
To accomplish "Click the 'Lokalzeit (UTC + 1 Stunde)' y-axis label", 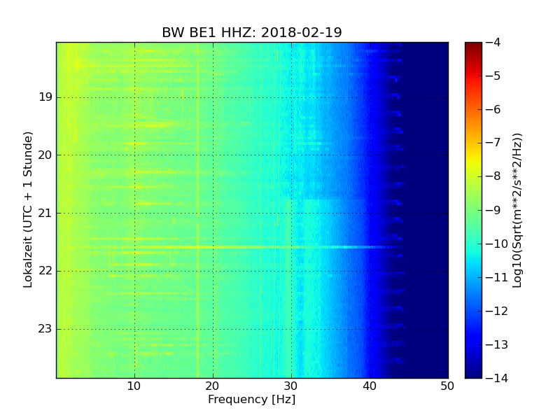I will [28, 210].
